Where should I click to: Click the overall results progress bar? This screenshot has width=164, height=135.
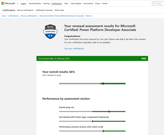(x=92, y=83)
